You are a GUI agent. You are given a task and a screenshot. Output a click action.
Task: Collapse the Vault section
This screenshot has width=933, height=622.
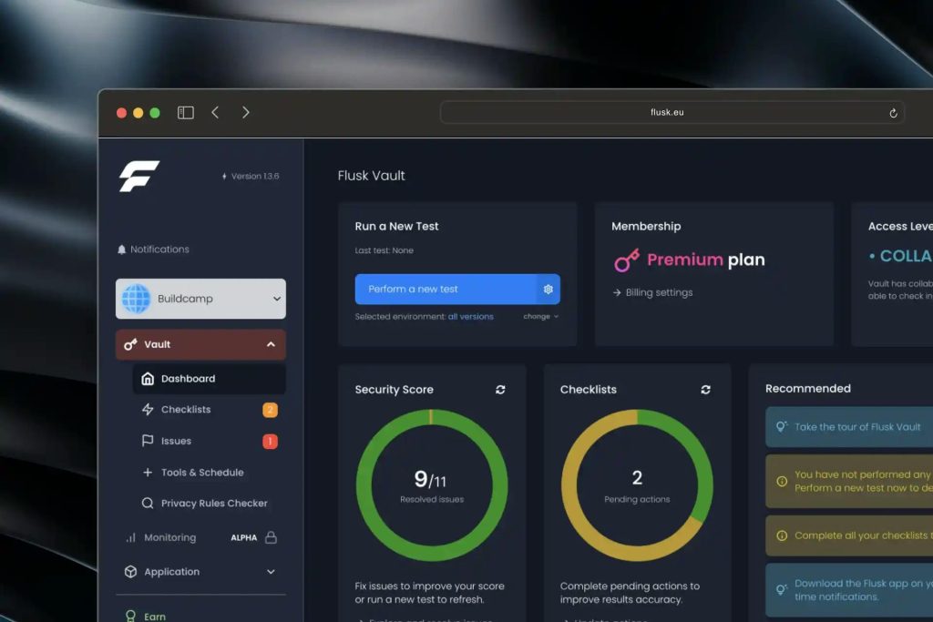[x=271, y=344]
